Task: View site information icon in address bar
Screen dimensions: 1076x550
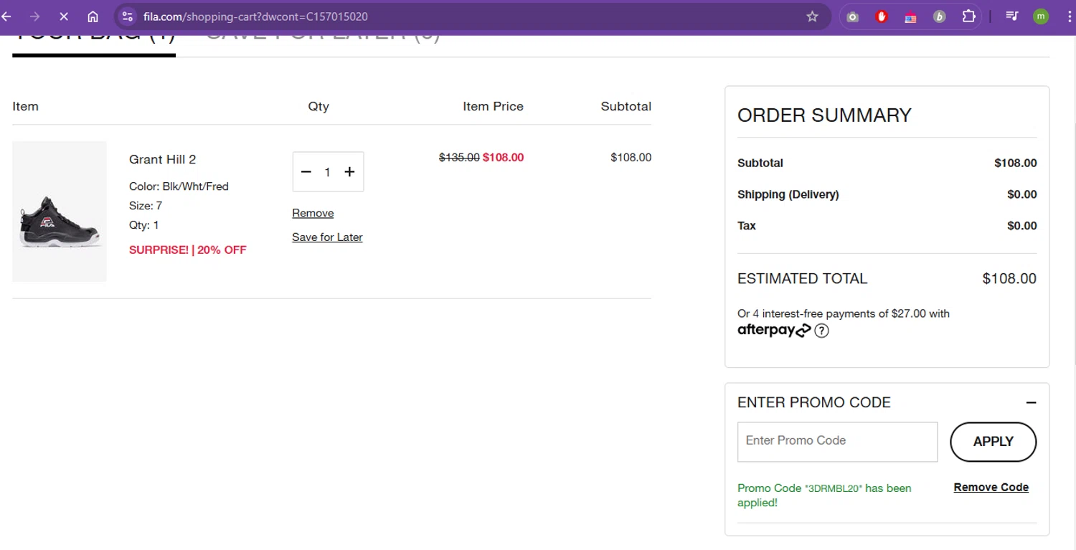Action: click(127, 16)
